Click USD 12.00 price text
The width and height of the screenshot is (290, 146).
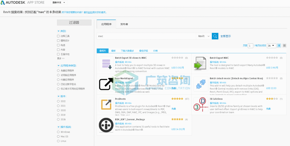click(271, 88)
